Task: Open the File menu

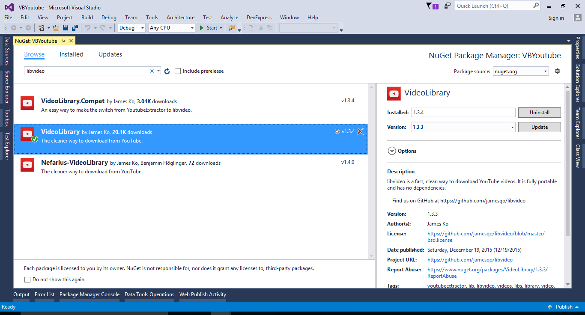Action: tap(8, 18)
